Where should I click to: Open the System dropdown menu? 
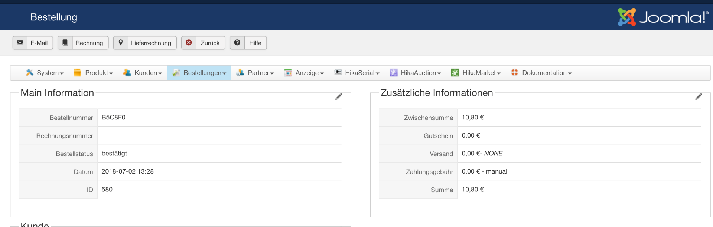point(45,73)
